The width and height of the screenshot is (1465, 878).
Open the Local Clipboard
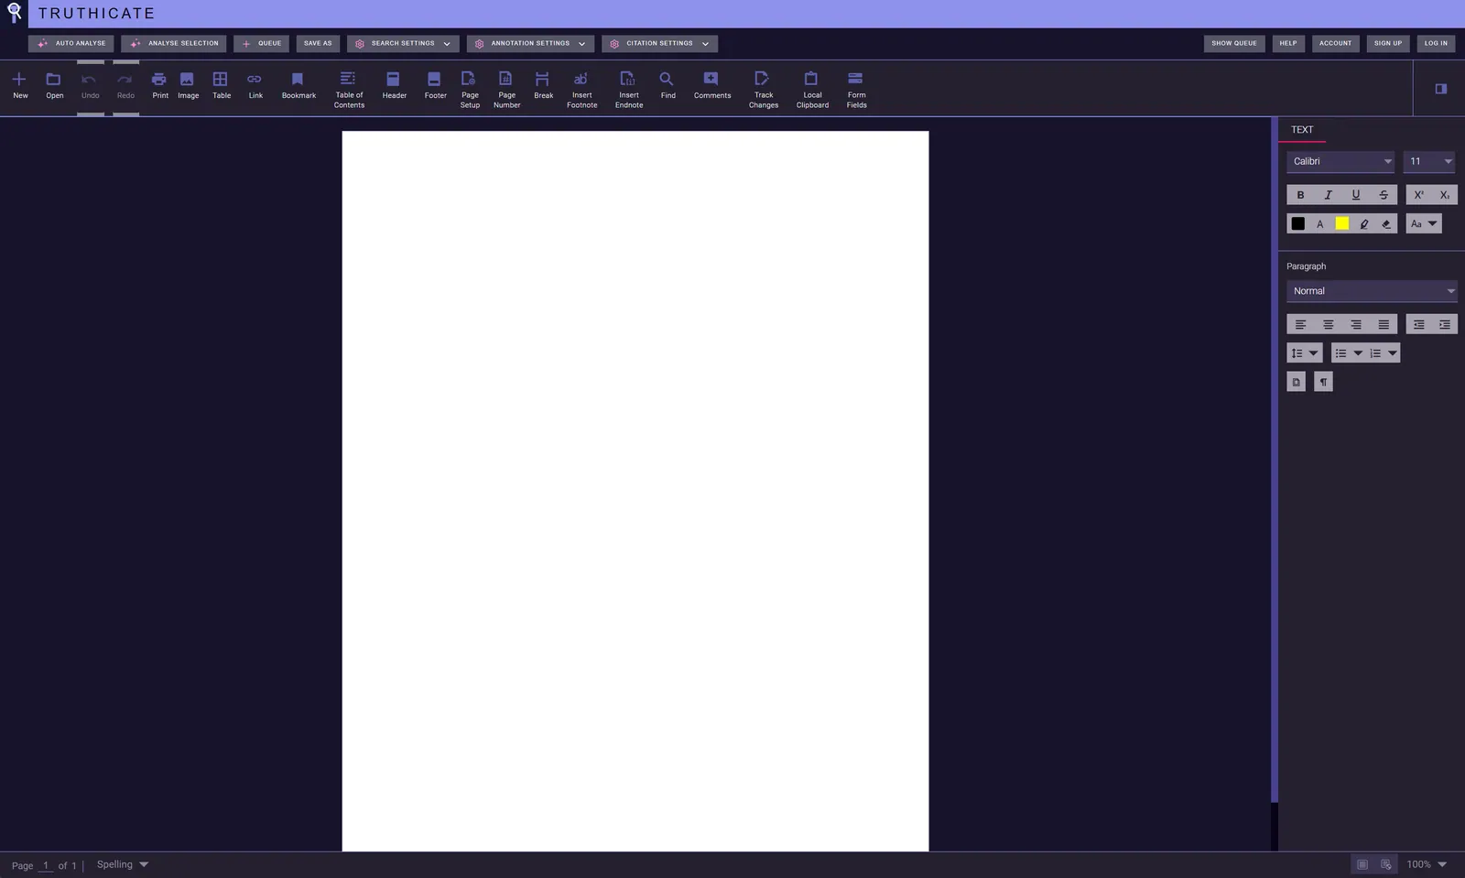812,90
